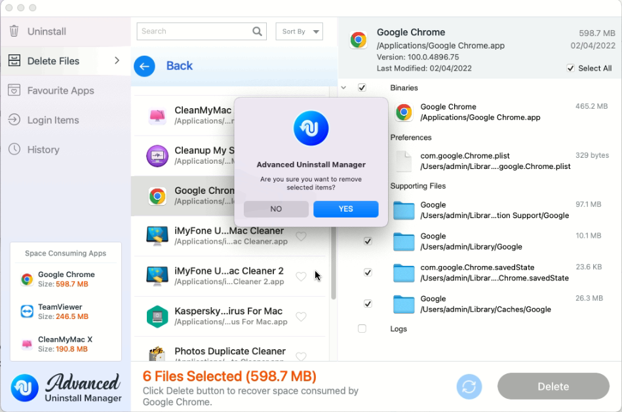The height and width of the screenshot is (412, 622).
Task: Open the Sort By dropdown
Action: [299, 31]
